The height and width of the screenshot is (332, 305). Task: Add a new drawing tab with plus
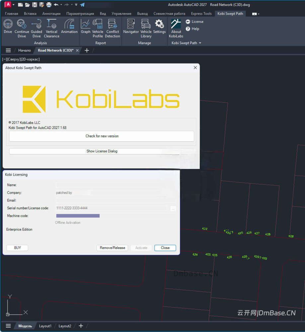pyautogui.click(x=87, y=50)
